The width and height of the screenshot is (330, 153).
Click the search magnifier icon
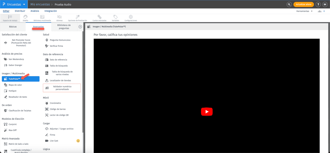pos(289,4)
